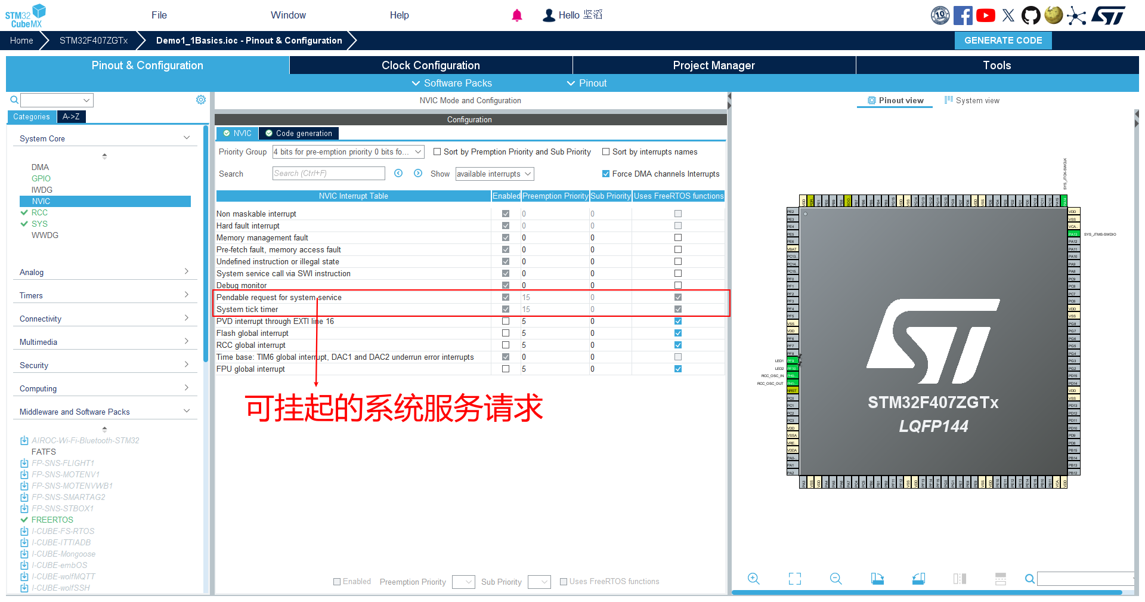Enable the FPU global interrupt
This screenshot has height=602, width=1145.
tap(506, 369)
